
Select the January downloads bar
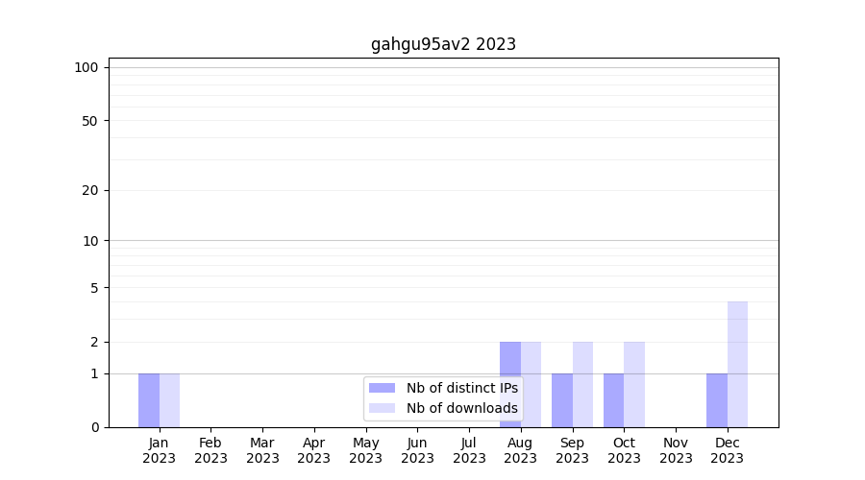click(x=169, y=400)
